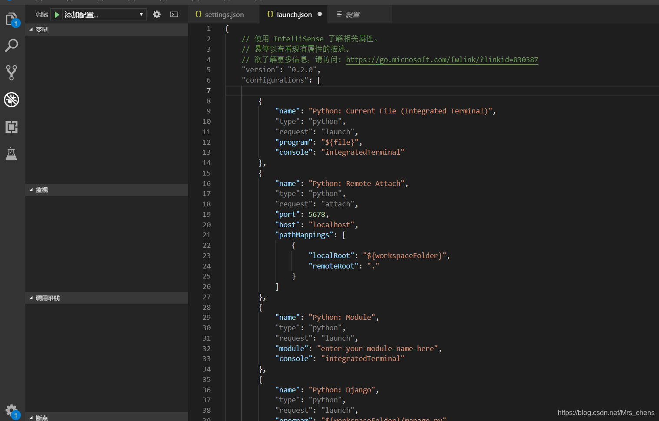This screenshot has height=421, width=659.
Task: Open the Extensions view icon
Action: point(11,127)
